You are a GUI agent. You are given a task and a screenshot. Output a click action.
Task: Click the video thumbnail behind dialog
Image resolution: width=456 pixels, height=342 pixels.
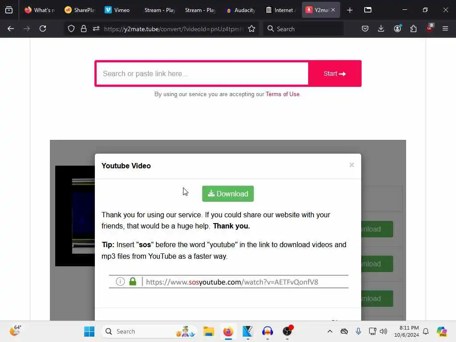coord(75,216)
